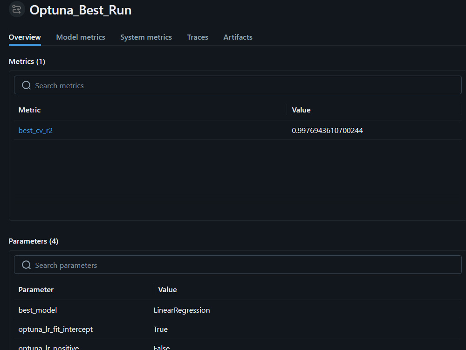Viewport: 466px width, 350px height.
Task: Click the Parameters (4) section heading
Action: 33,241
